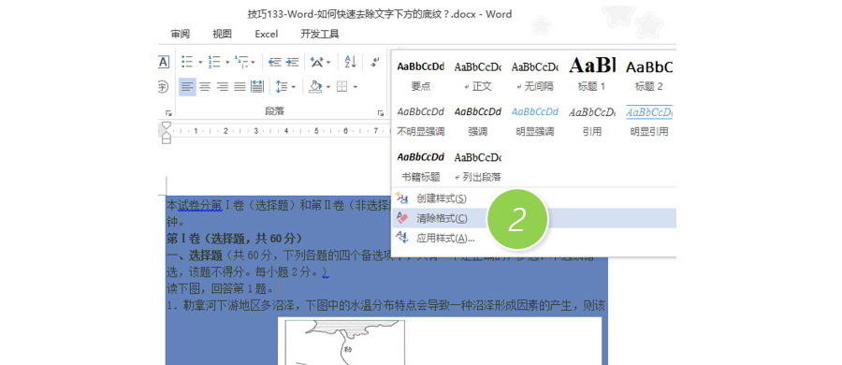Click the apply styles icon
This screenshot has height=365, width=842.
pos(401,238)
